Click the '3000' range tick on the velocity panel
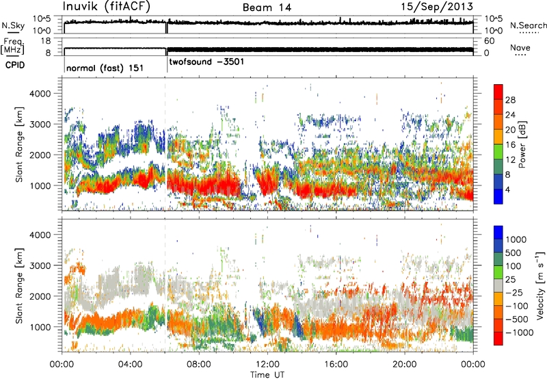Screen dimensions: 547x379 pos(40,265)
